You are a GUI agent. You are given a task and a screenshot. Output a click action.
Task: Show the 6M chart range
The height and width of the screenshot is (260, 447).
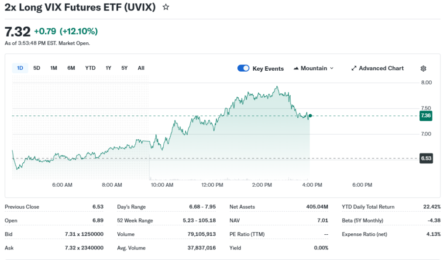pos(71,68)
